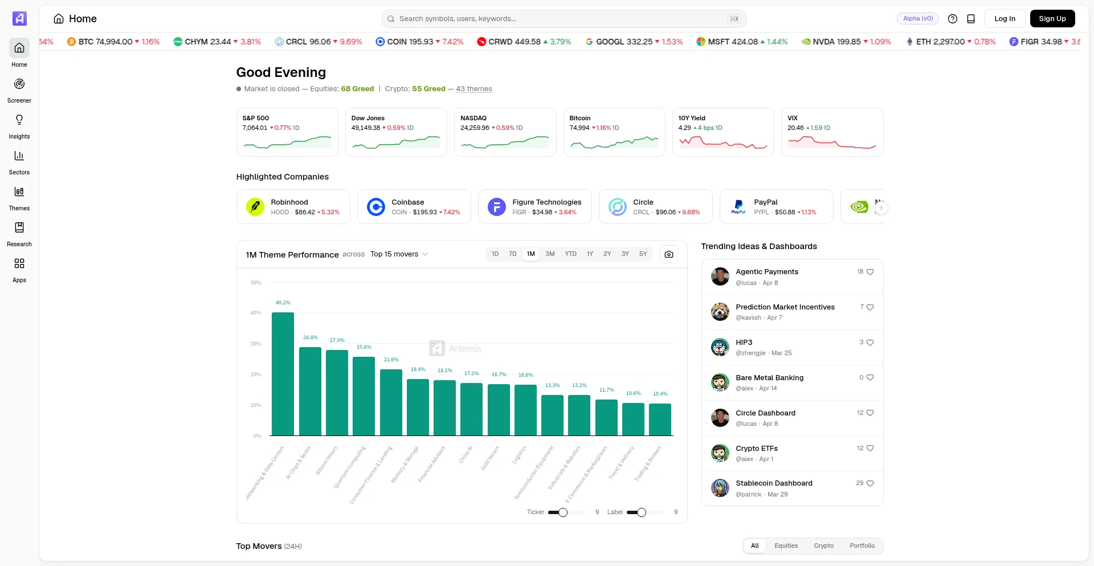Image resolution: width=1094 pixels, height=566 pixels.
Task: Open the Insights lightbulb icon
Action: coord(19,120)
